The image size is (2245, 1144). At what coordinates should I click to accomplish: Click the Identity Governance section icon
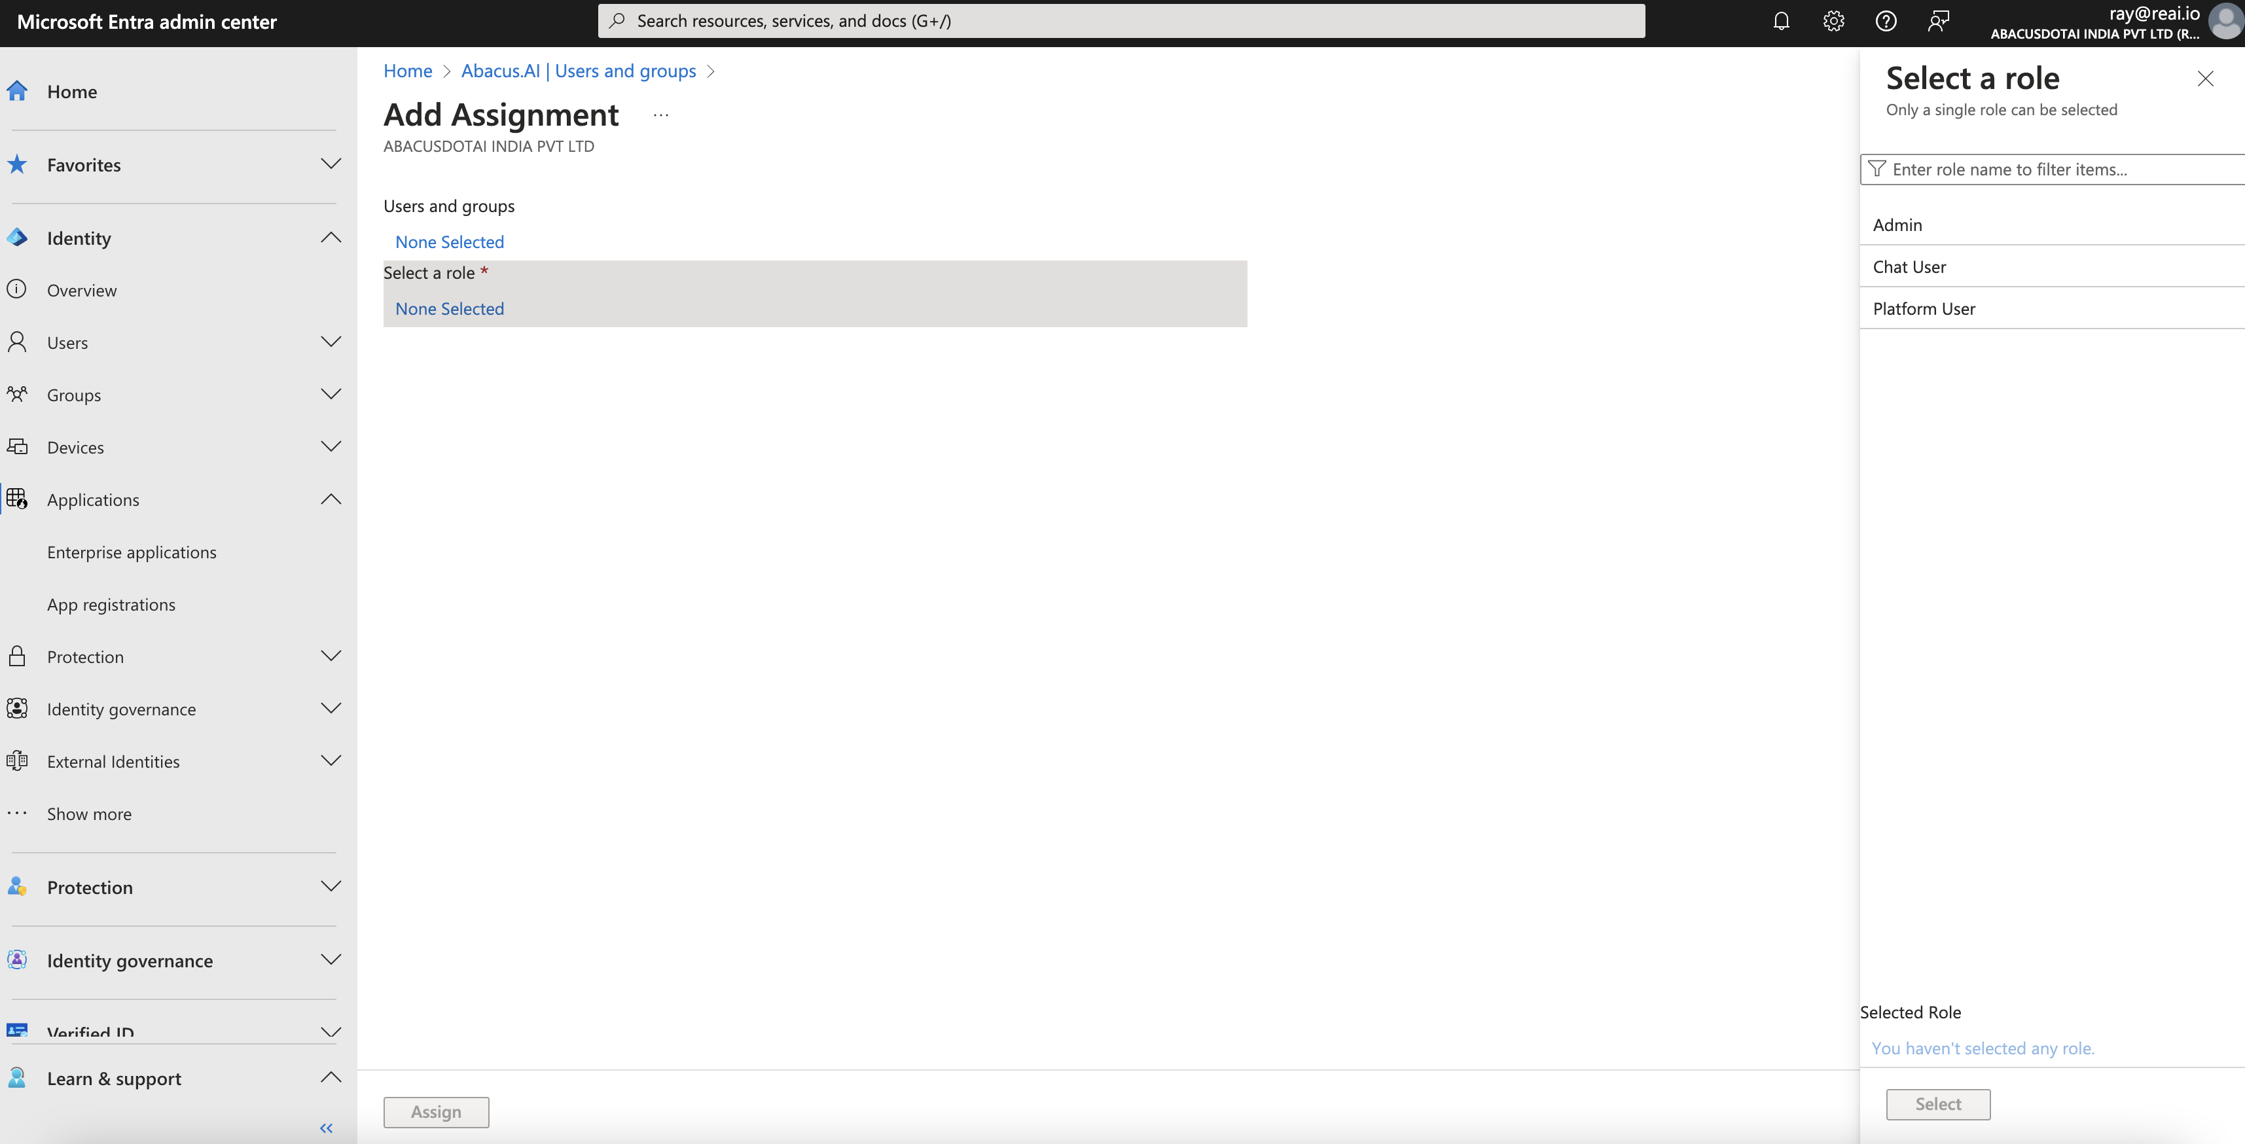coord(18,707)
